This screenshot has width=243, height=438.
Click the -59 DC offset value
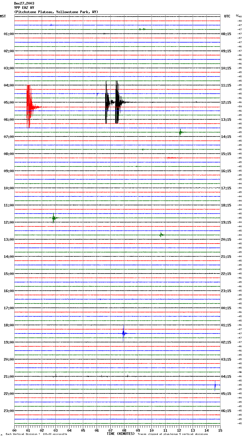pos(240,107)
